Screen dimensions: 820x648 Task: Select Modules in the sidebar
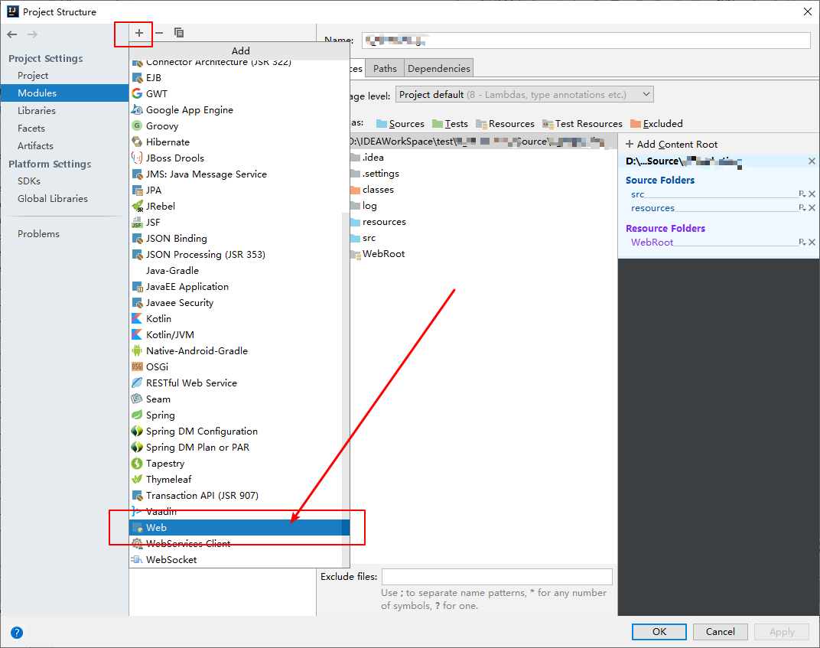coord(64,93)
